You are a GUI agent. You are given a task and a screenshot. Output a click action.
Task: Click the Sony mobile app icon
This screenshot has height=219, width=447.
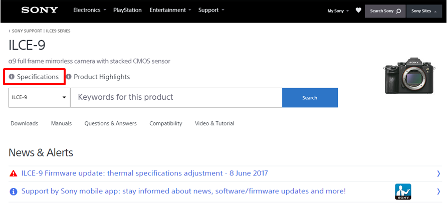click(x=403, y=191)
